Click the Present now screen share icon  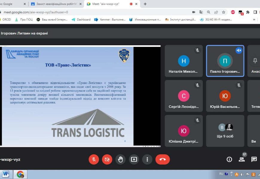(134, 159)
